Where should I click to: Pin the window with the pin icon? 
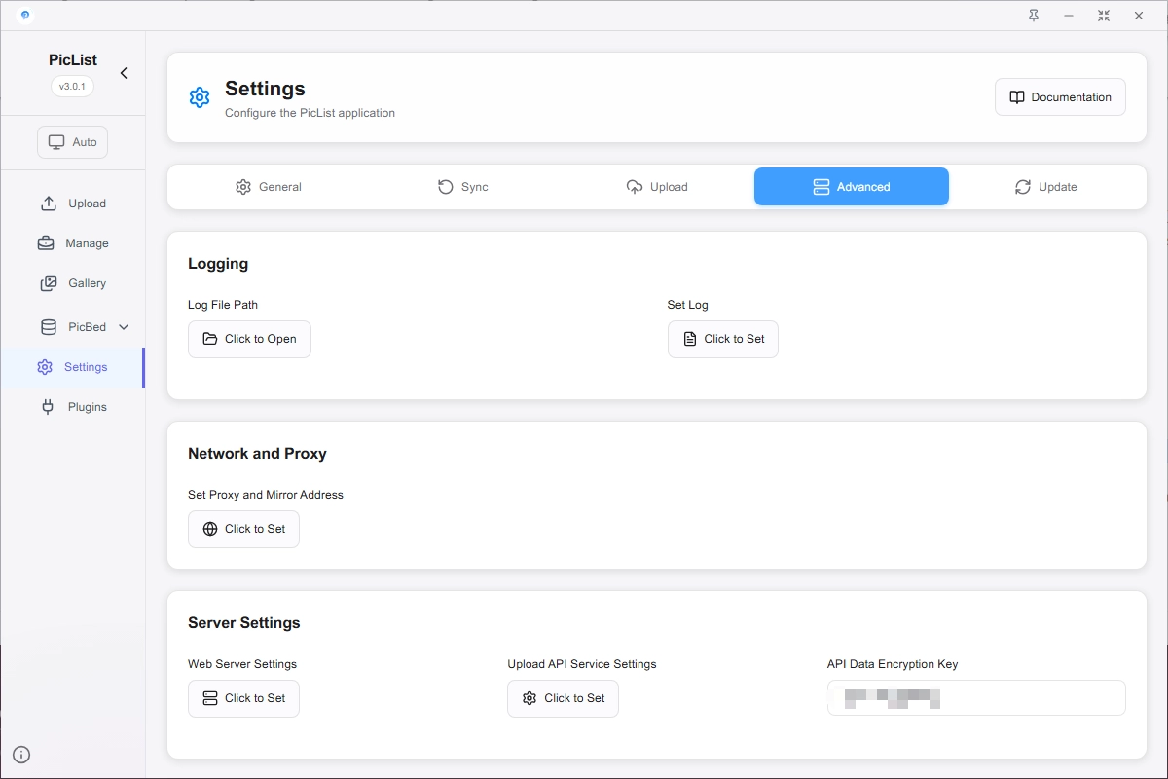click(1034, 16)
